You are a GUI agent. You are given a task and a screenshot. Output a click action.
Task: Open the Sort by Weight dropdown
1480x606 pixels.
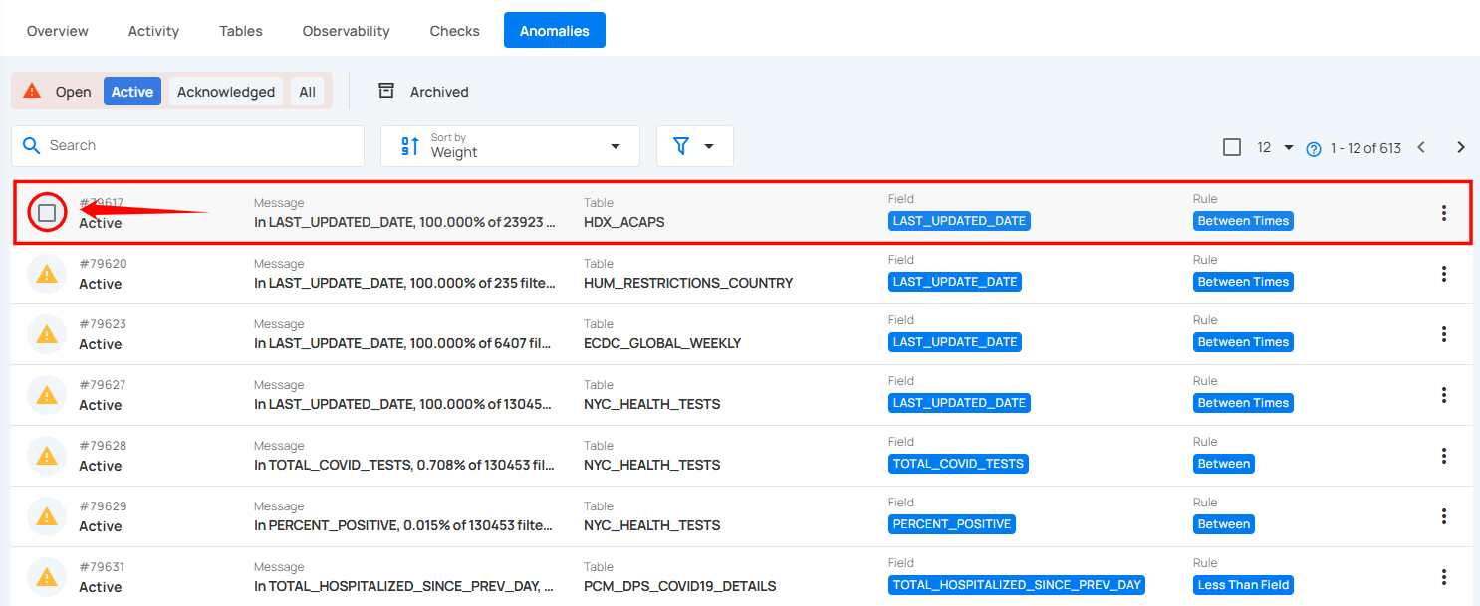tap(510, 146)
